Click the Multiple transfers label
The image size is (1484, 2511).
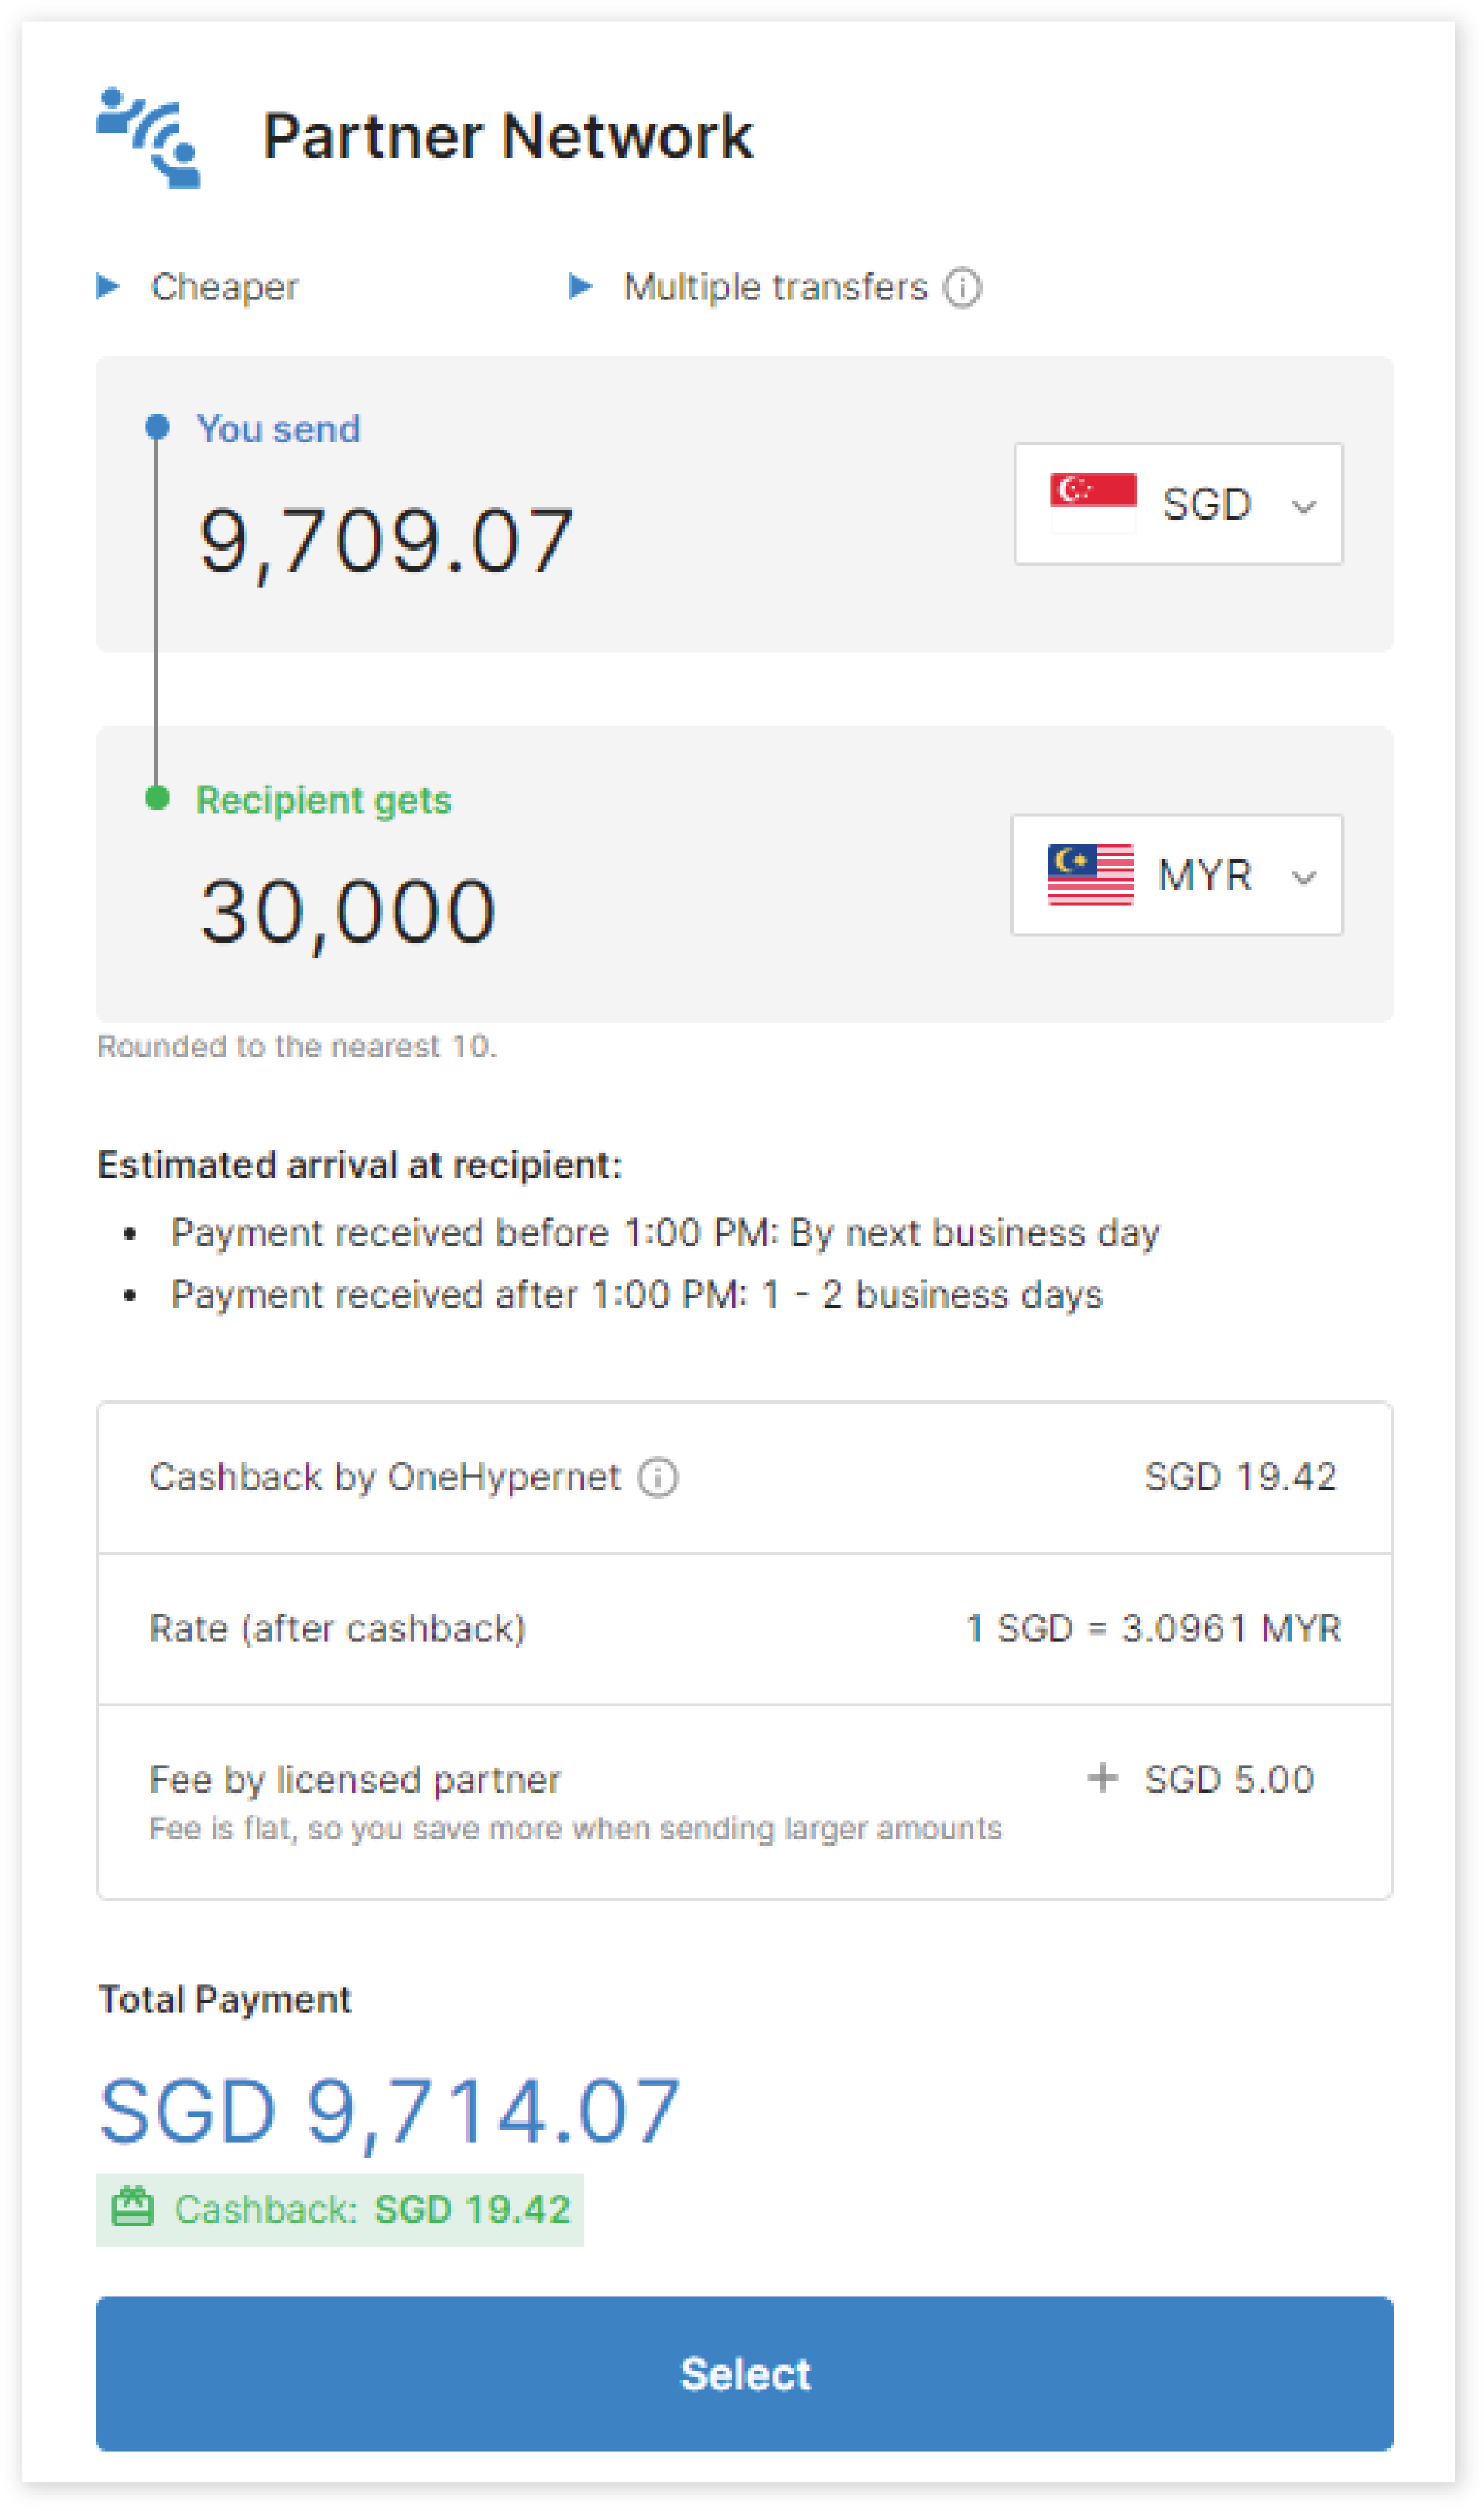775,287
